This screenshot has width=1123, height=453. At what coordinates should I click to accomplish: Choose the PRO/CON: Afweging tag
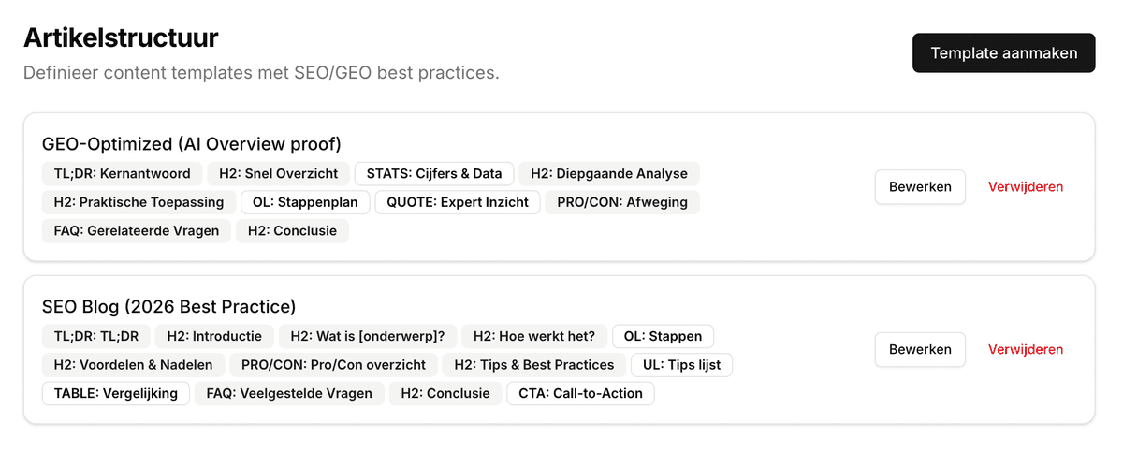tap(621, 202)
